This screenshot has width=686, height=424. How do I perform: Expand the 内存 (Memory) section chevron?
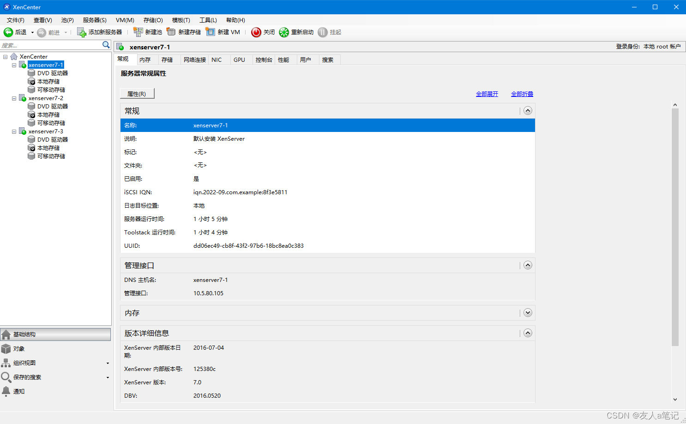pyautogui.click(x=528, y=313)
